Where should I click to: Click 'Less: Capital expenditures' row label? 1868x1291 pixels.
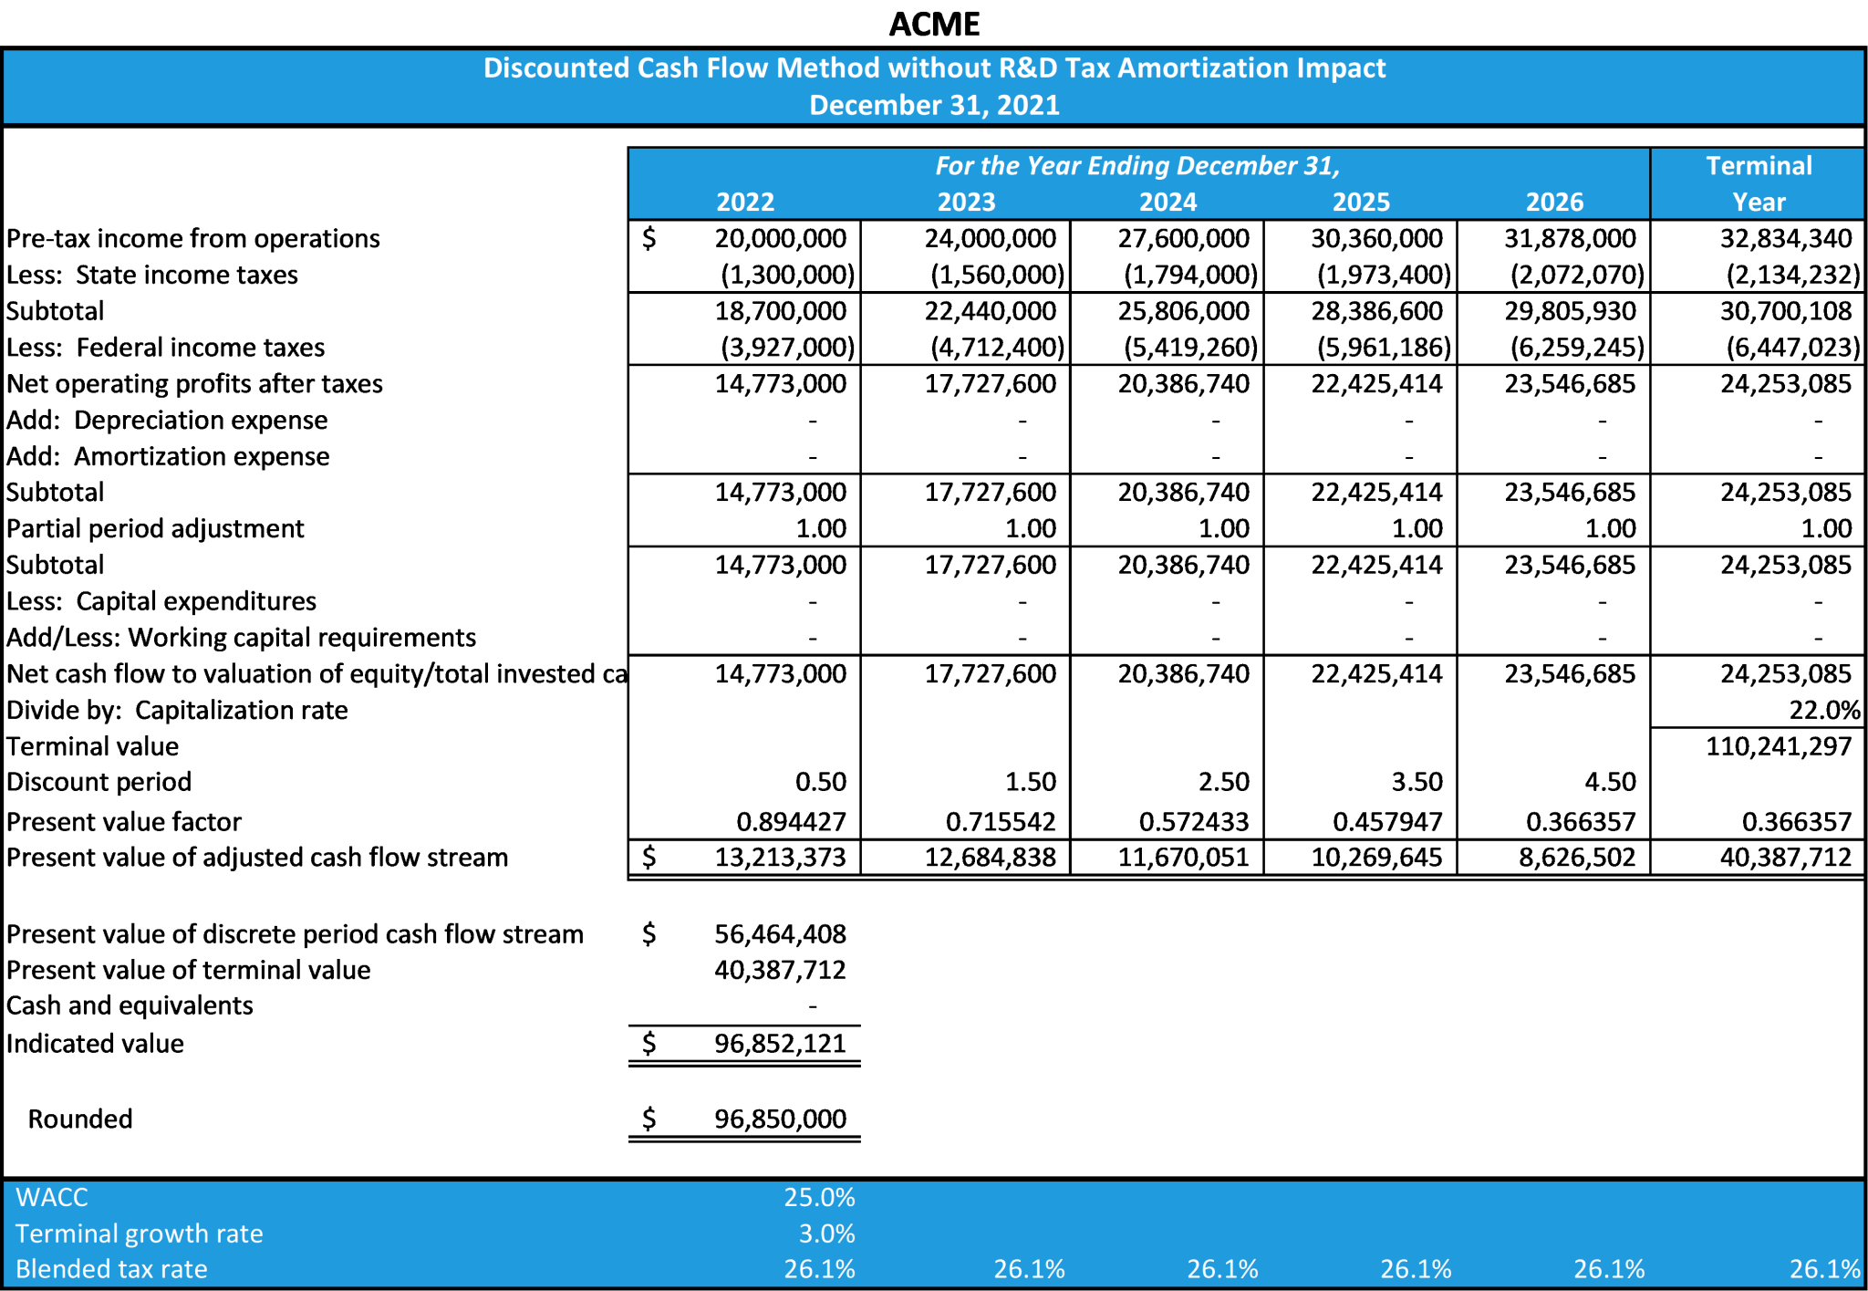pyautogui.click(x=161, y=601)
